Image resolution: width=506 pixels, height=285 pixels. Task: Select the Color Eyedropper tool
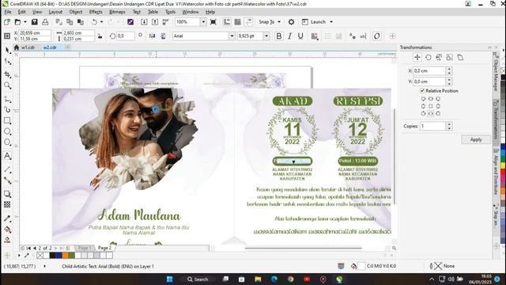point(8,218)
